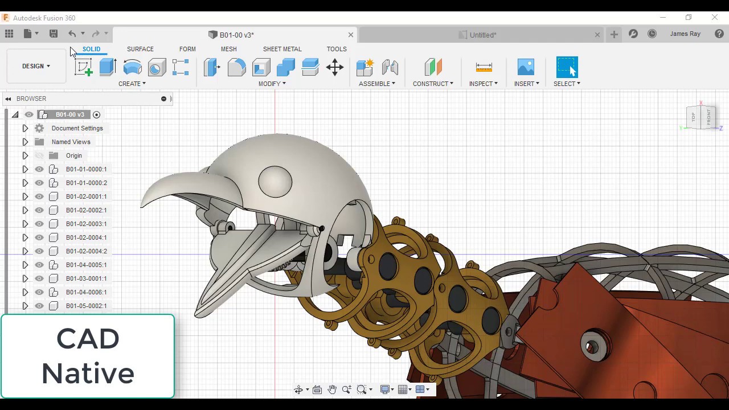Select the Extrude tool in Create
Viewport: 729px width, 410px height.
tap(108, 67)
